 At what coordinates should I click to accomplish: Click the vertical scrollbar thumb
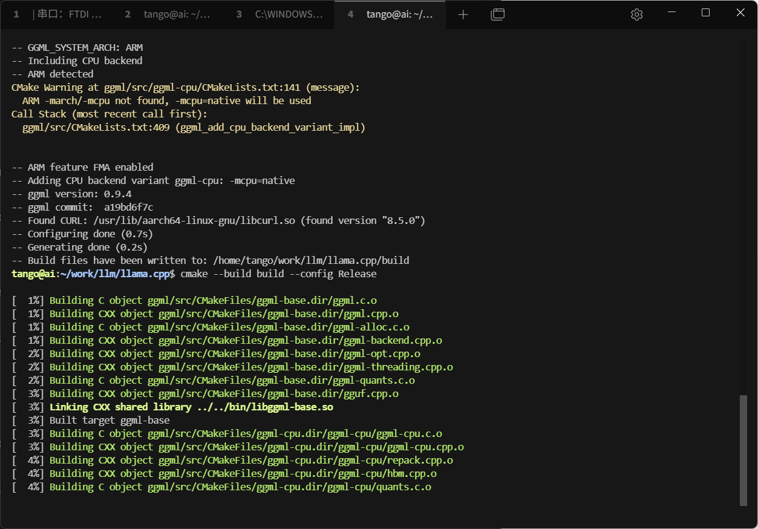click(743, 450)
